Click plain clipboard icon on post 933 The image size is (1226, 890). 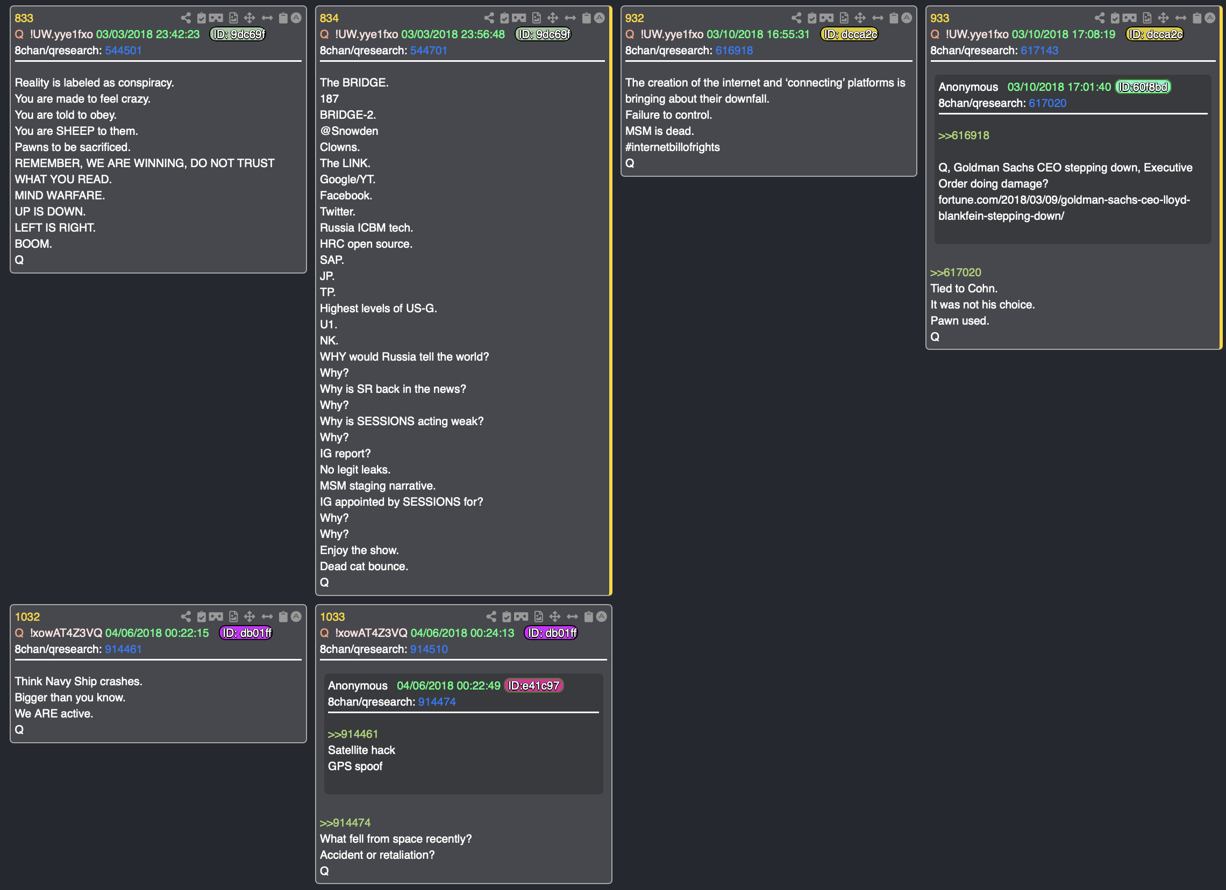coord(1197,18)
